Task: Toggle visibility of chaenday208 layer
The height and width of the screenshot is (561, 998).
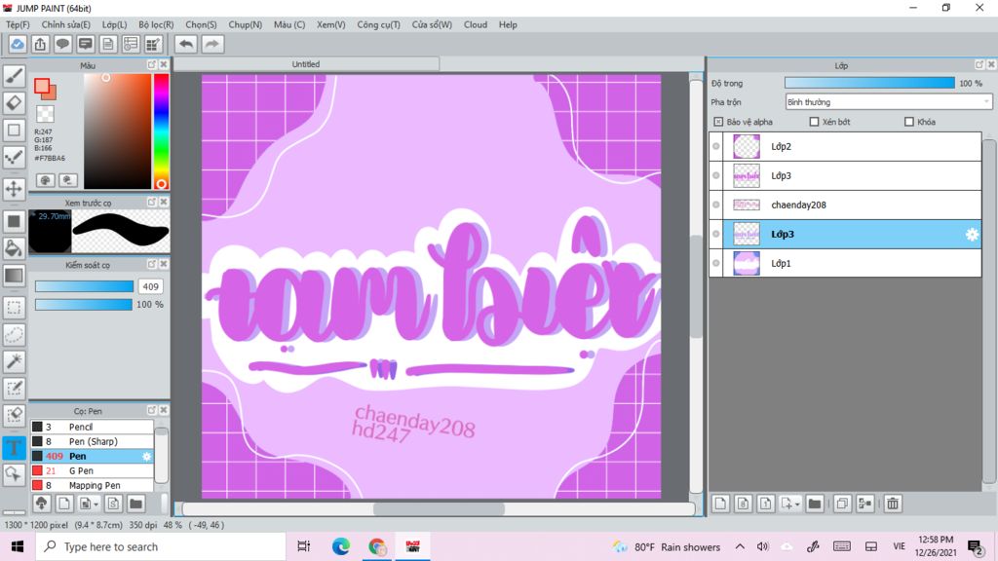Action: click(x=716, y=205)
